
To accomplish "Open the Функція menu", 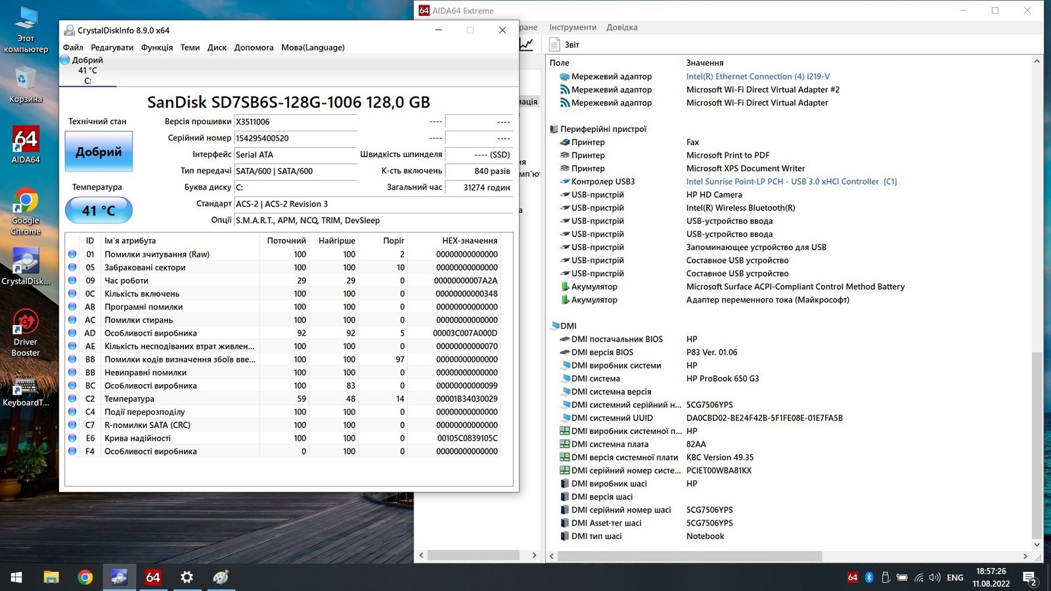I will [x=157, y=47].
